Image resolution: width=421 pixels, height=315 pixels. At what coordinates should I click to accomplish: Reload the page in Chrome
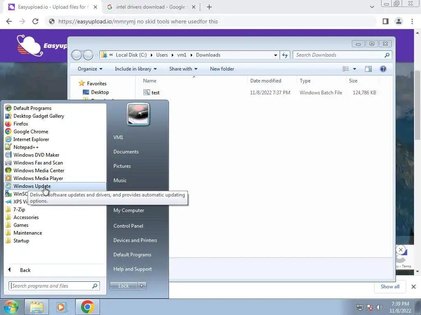pyautogui.click(x=35, y=21)
